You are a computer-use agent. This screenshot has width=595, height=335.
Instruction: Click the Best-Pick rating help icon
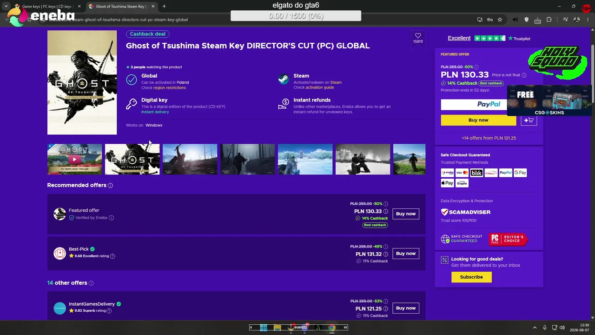click(x=112, y=256)
